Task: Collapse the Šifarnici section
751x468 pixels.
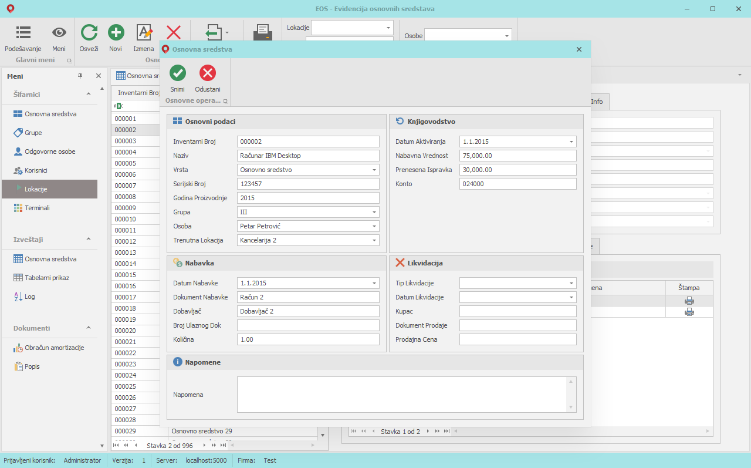Action: [x=89, y=94]
